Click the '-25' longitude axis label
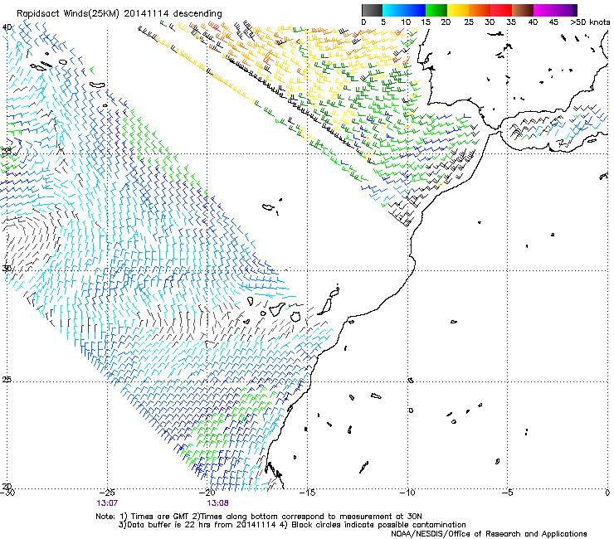 tap(107, 493)
